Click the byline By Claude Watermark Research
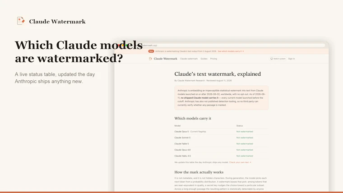 190,80
